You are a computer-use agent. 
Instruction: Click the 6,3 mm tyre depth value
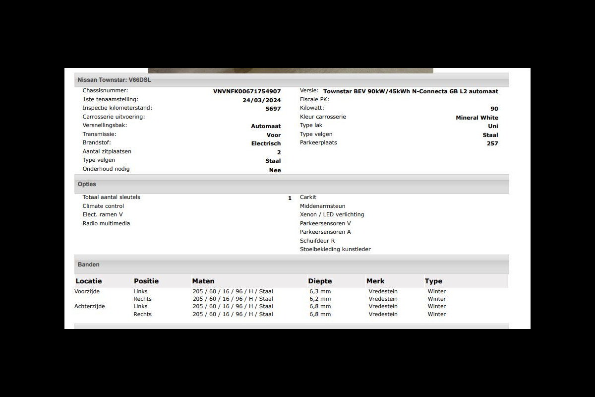(320, 291)
